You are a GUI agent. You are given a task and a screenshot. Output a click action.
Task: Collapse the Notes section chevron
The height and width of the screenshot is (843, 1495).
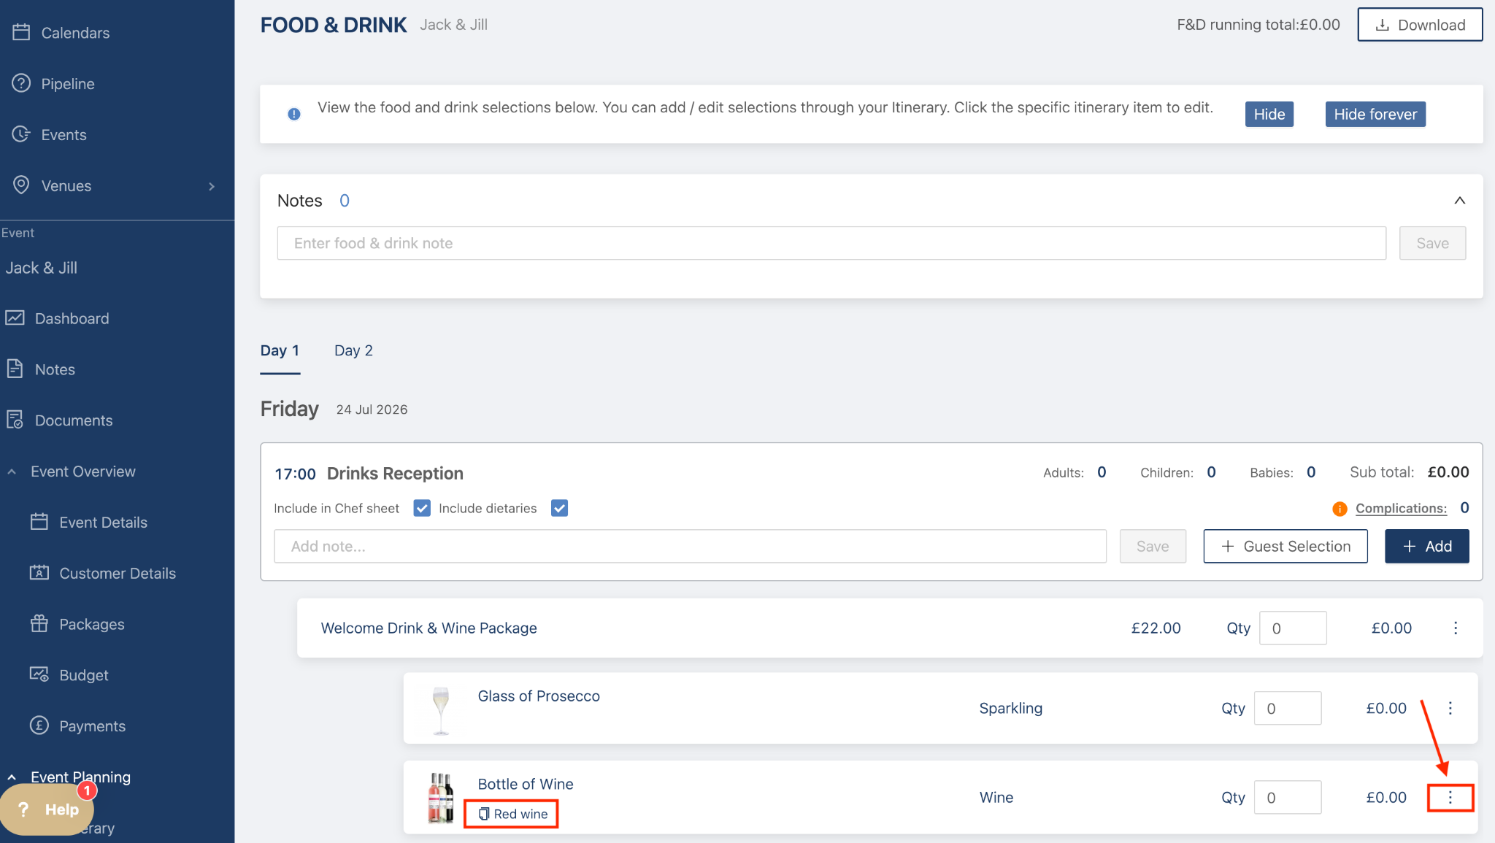click(1459, 201)
